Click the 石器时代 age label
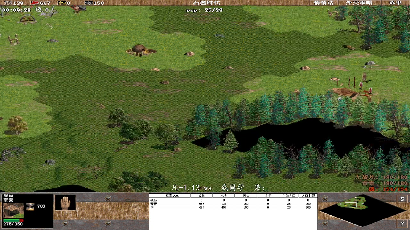The height and width of the screenshot is (230, 410). tap(207, 3)
